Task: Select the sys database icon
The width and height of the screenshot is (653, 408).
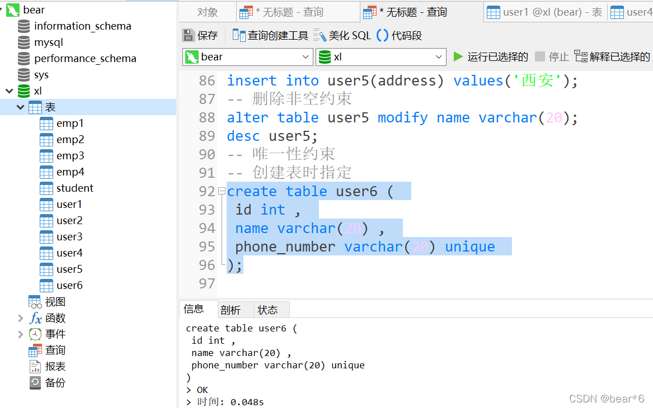Action: [24, 75]
